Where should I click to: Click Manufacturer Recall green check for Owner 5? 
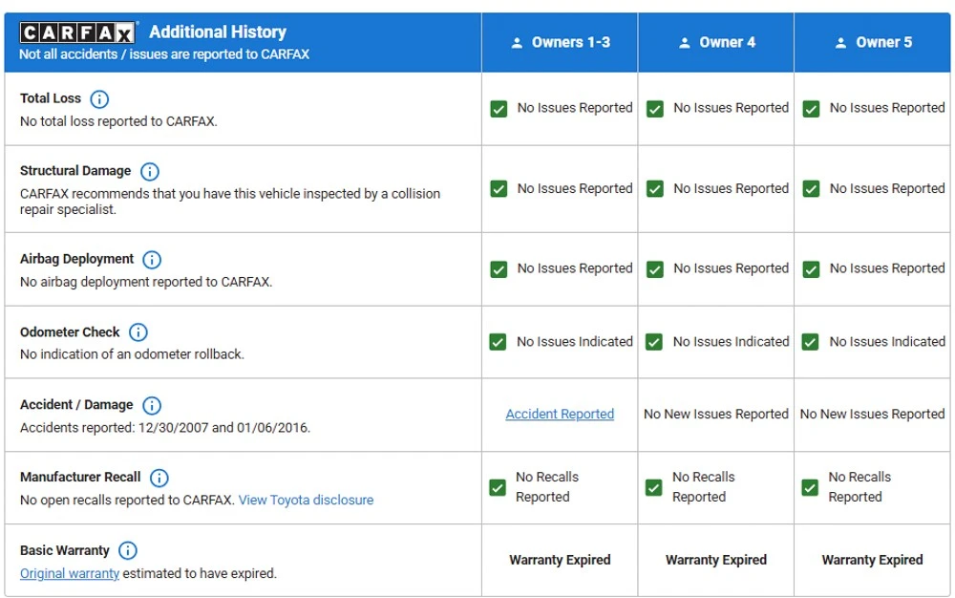[810, 487]
